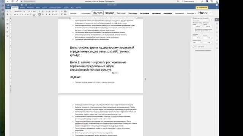Open the Рисование ribbon tab

30,8
